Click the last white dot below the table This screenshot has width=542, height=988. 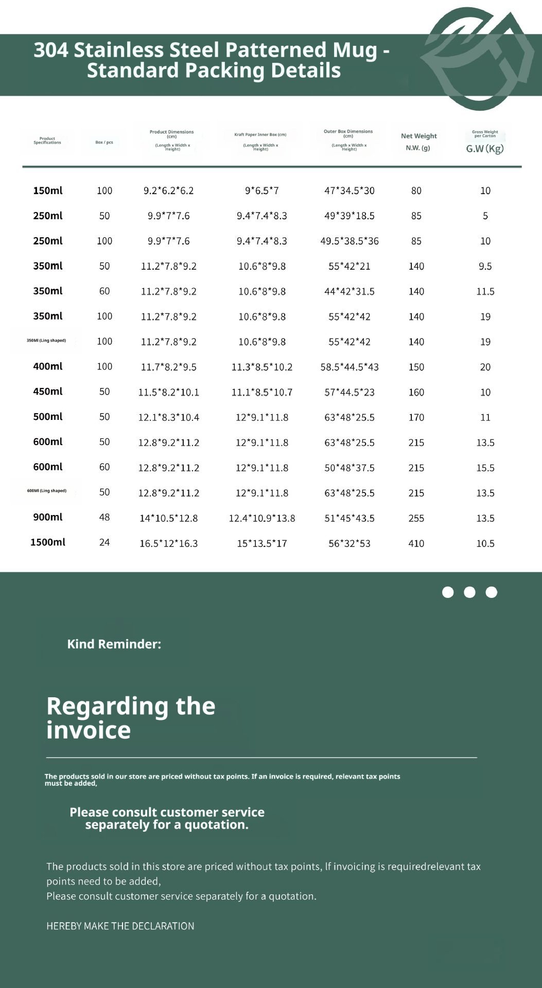coord(492,592)
